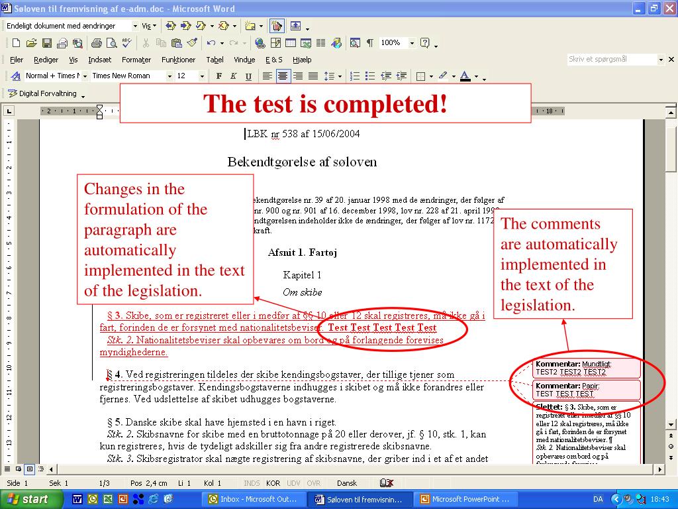Click the Kommentar Papir TEST balloon
The width and height of the screenshot is (678, 509).
[587, 390]
